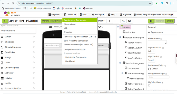Choose App Inventor Companion option
Viewport: 177px width, 94px height.
click(80, 20)
